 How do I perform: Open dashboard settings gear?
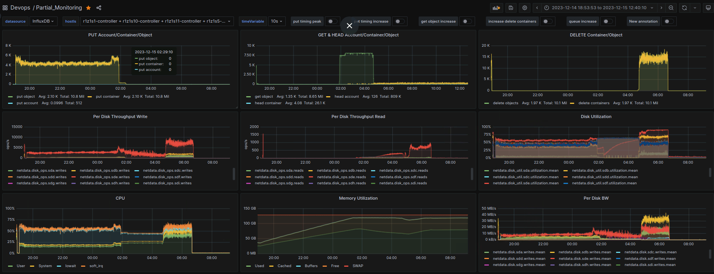525,8
